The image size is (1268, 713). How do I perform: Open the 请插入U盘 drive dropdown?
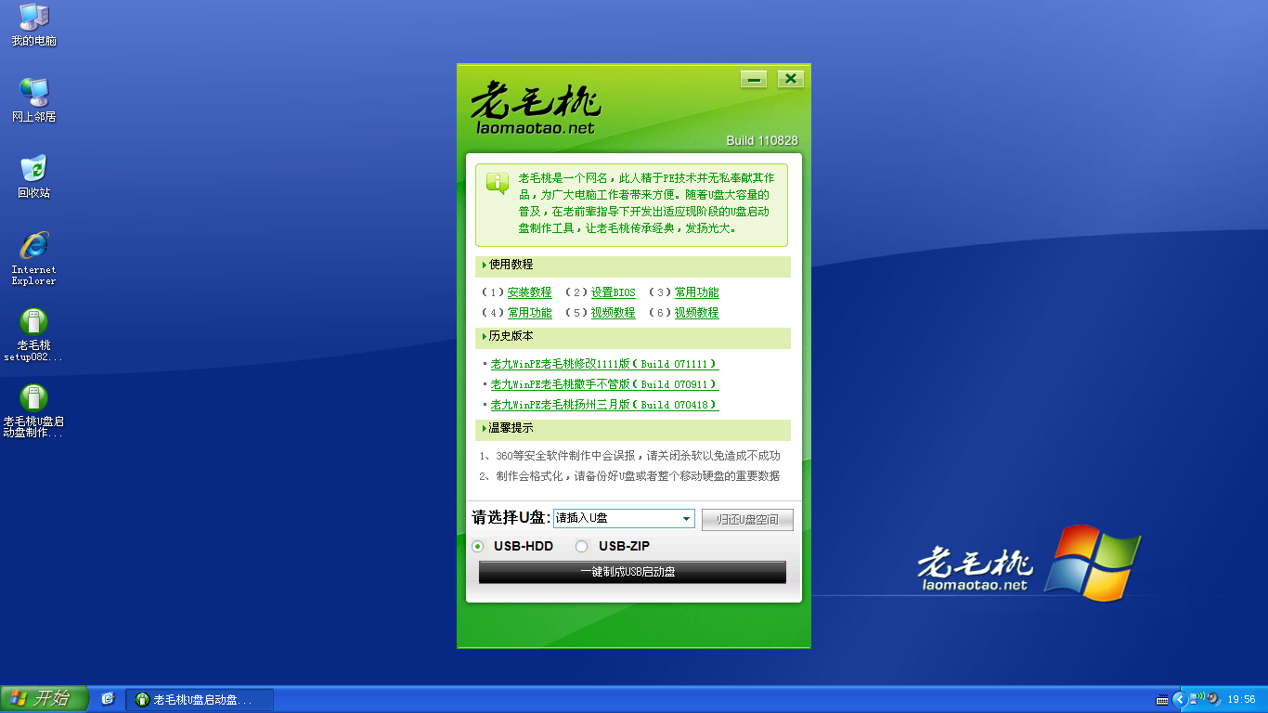tap(687, 519)
